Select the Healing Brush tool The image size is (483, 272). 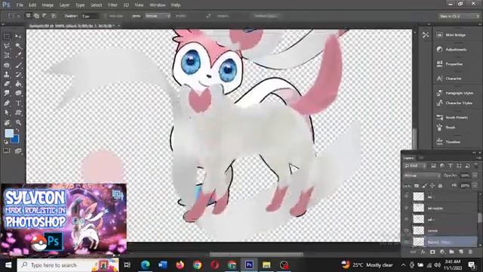[x=7, y=65]
